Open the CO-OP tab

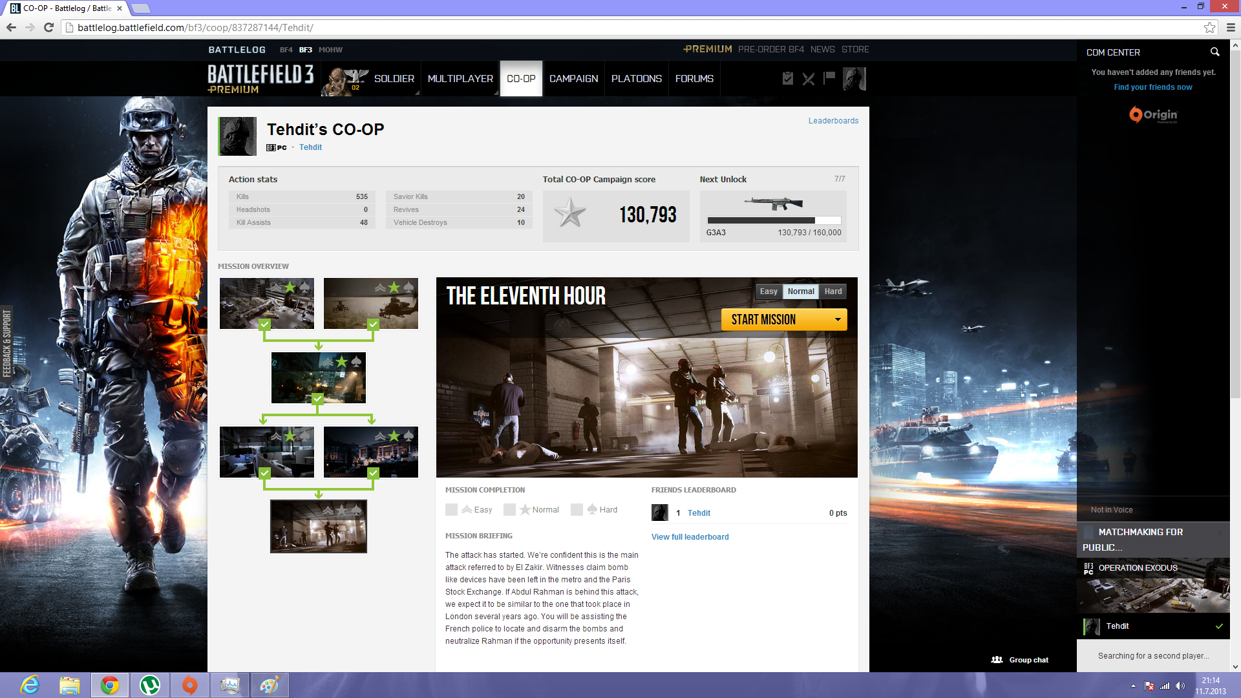521,79
